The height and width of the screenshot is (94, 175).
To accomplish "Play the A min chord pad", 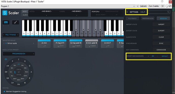I will [x=44, y=44].
